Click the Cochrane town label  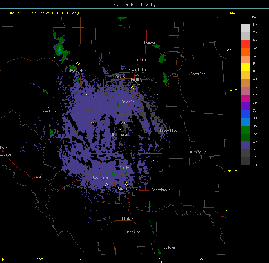click(x=100, y=177)
